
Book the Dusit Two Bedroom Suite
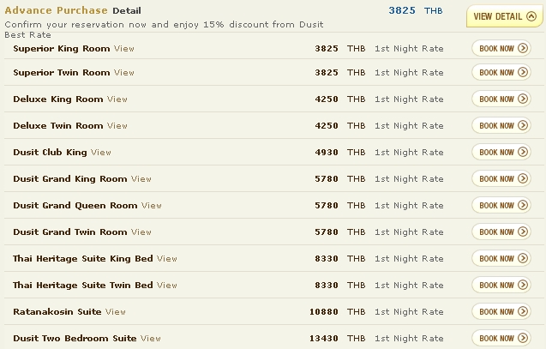501,339
